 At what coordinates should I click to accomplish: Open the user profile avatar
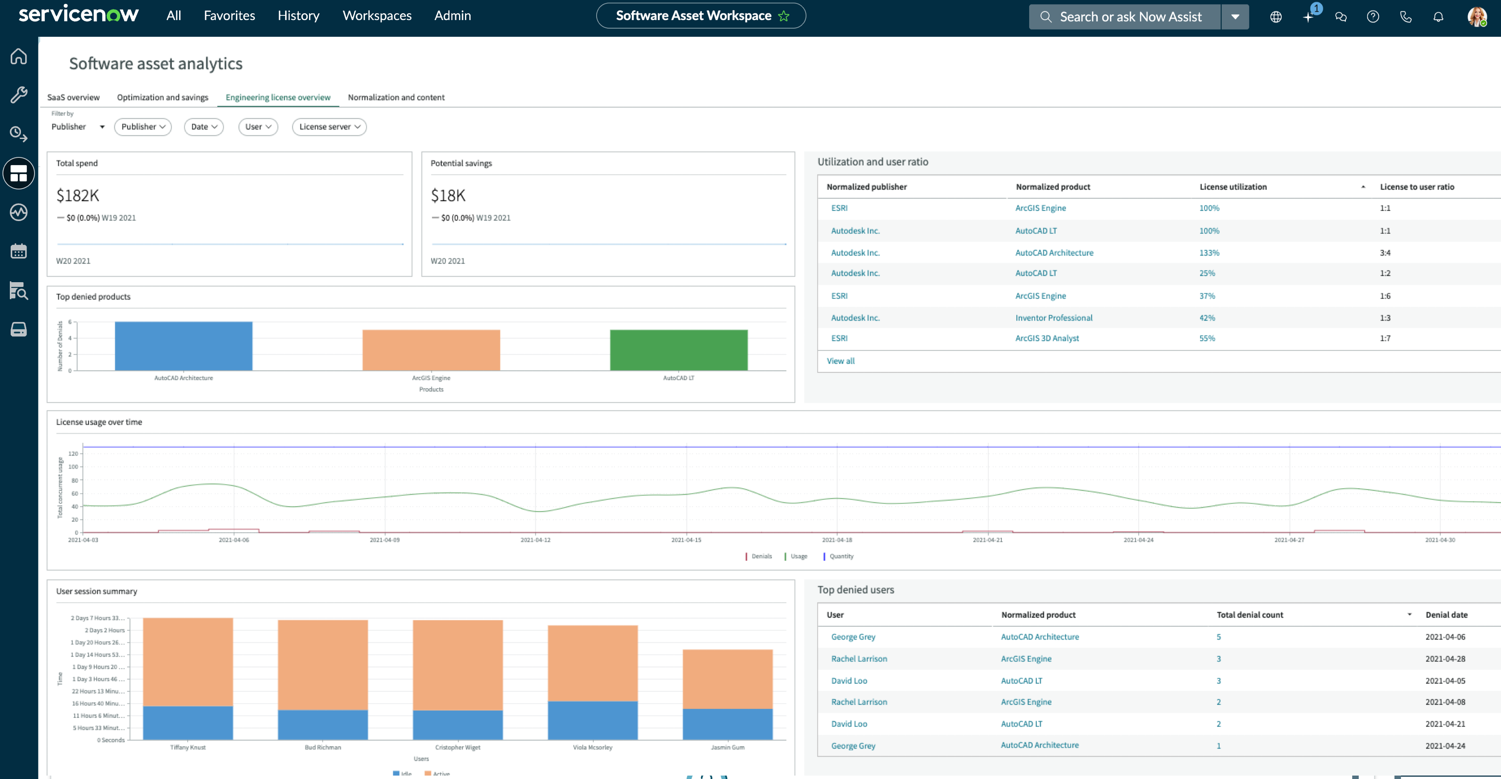coord(1477,16)
